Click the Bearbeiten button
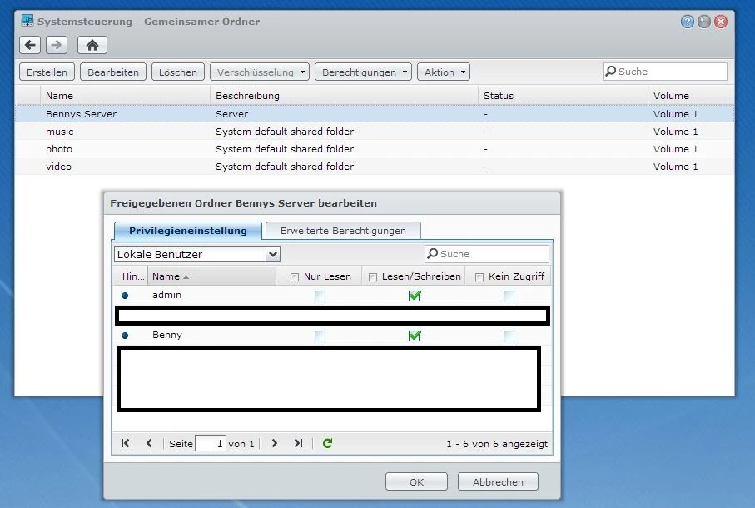 coord(113,72)
